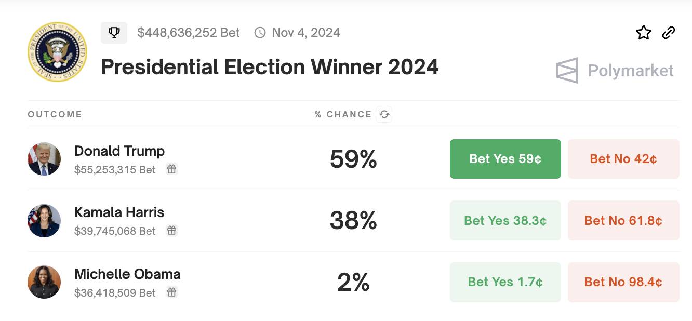Click the presidential seal image
692x321 pixels.
pos(57,52)
